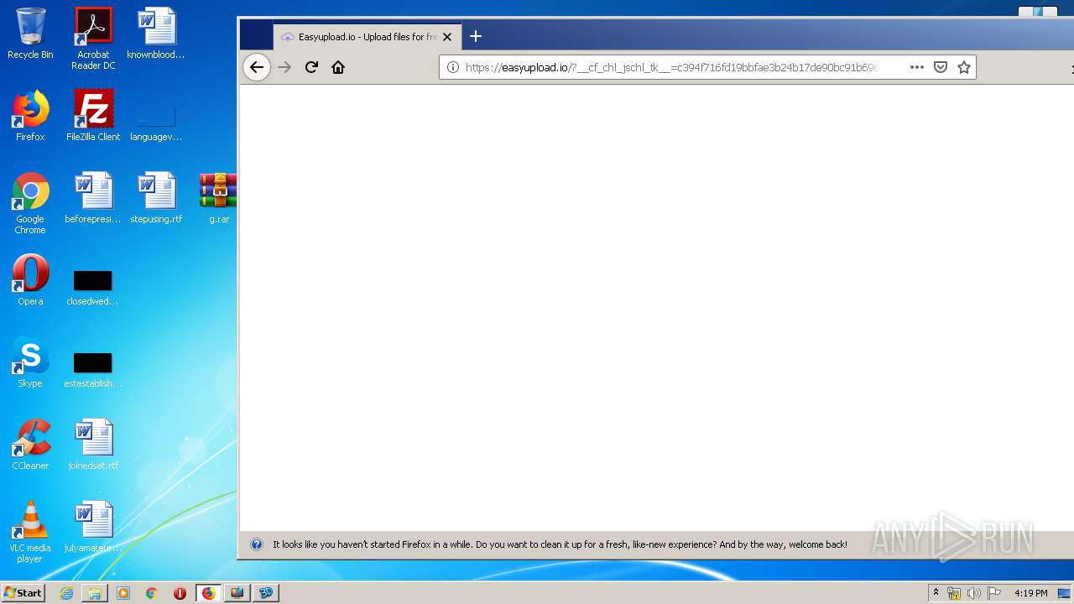Image resolution: width=1074 pixels, height=604 pixels.
Task: Open the knownblood document on the desktop
Action: [156, 34]
